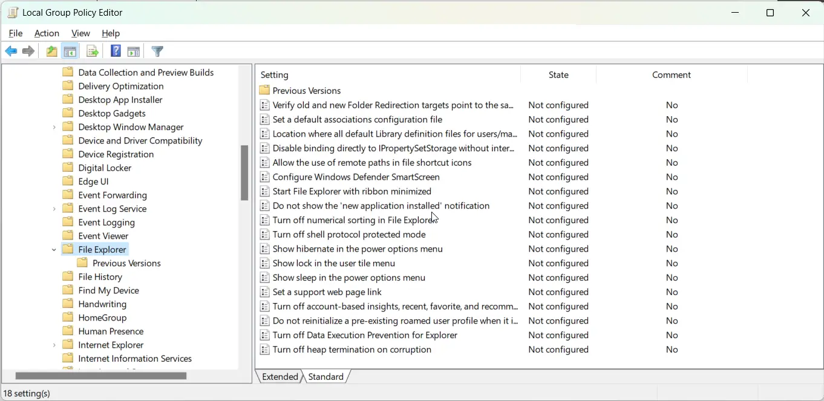Viewport: 824px width, 401px height.
Task: Switch to the Extended tab
Action: pyautogui.click(x=280, y=376)
